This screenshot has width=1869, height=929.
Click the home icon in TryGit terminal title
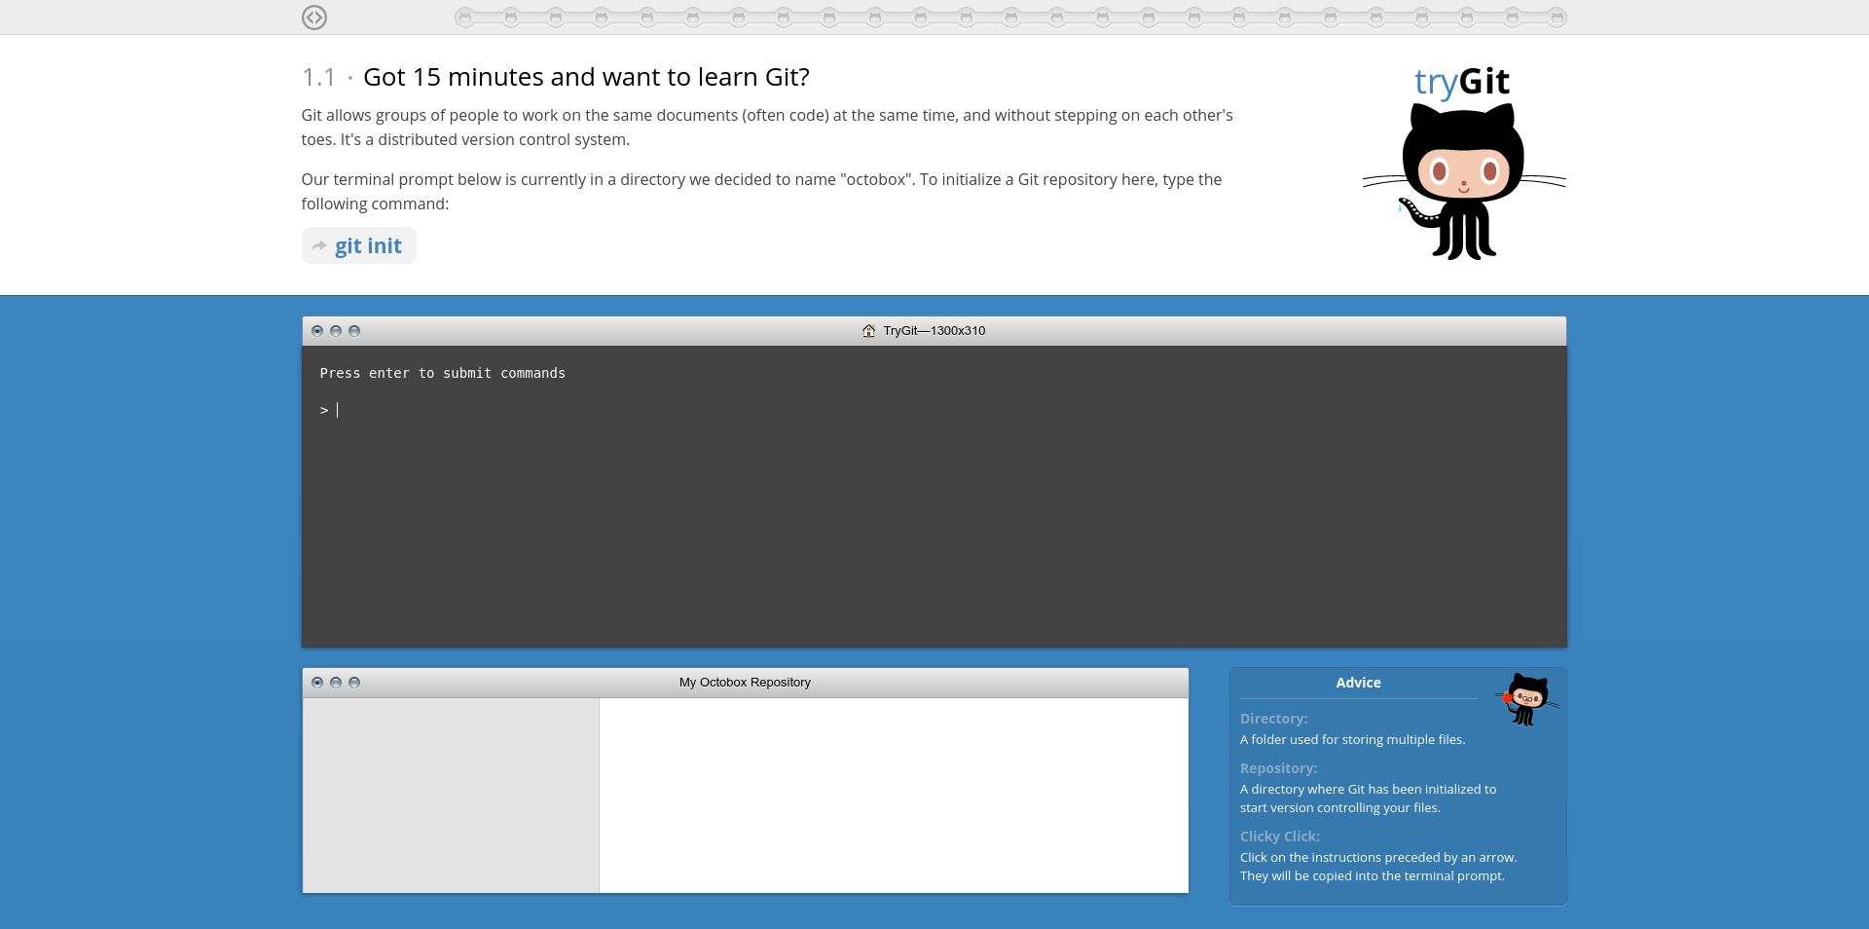click(868, 331)
